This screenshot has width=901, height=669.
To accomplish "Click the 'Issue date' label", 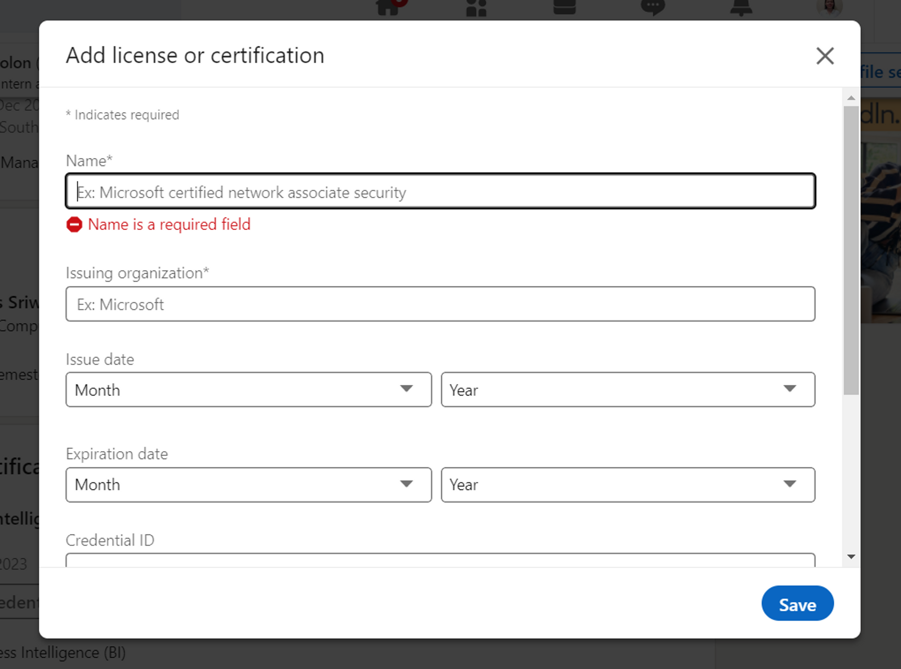I will click(100, 359).
